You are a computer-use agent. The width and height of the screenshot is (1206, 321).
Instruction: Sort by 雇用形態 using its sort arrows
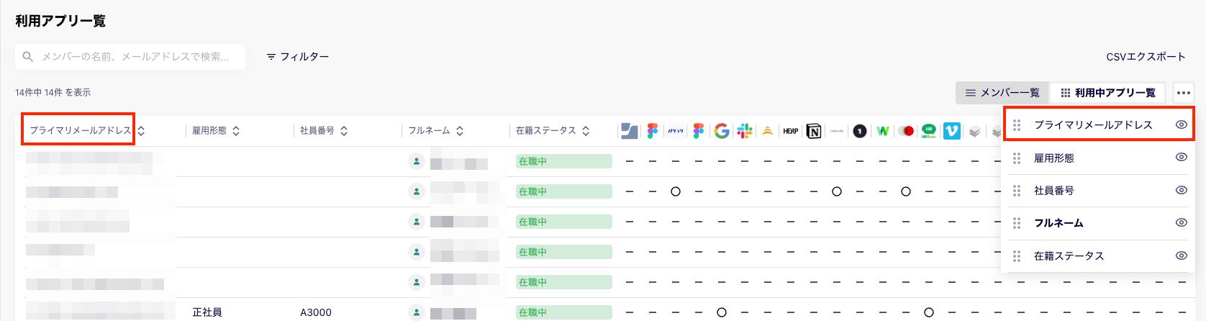tap(236, 131)
